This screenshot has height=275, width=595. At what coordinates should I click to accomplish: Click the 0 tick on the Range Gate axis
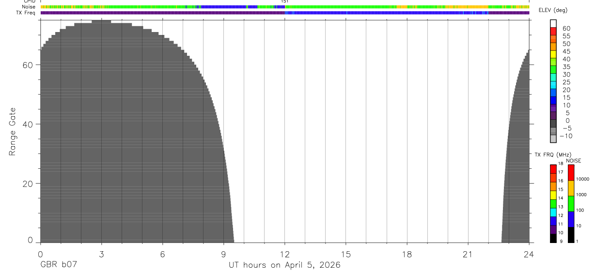click(x=31, y=240)
